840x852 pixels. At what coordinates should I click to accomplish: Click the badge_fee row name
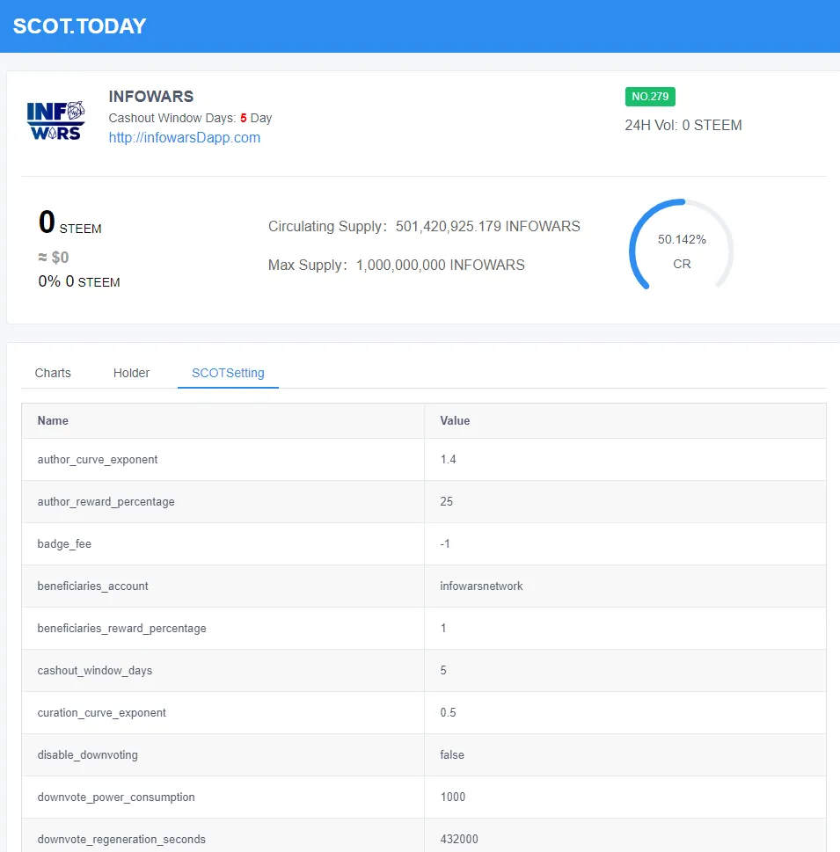click(x=64, y=544)
